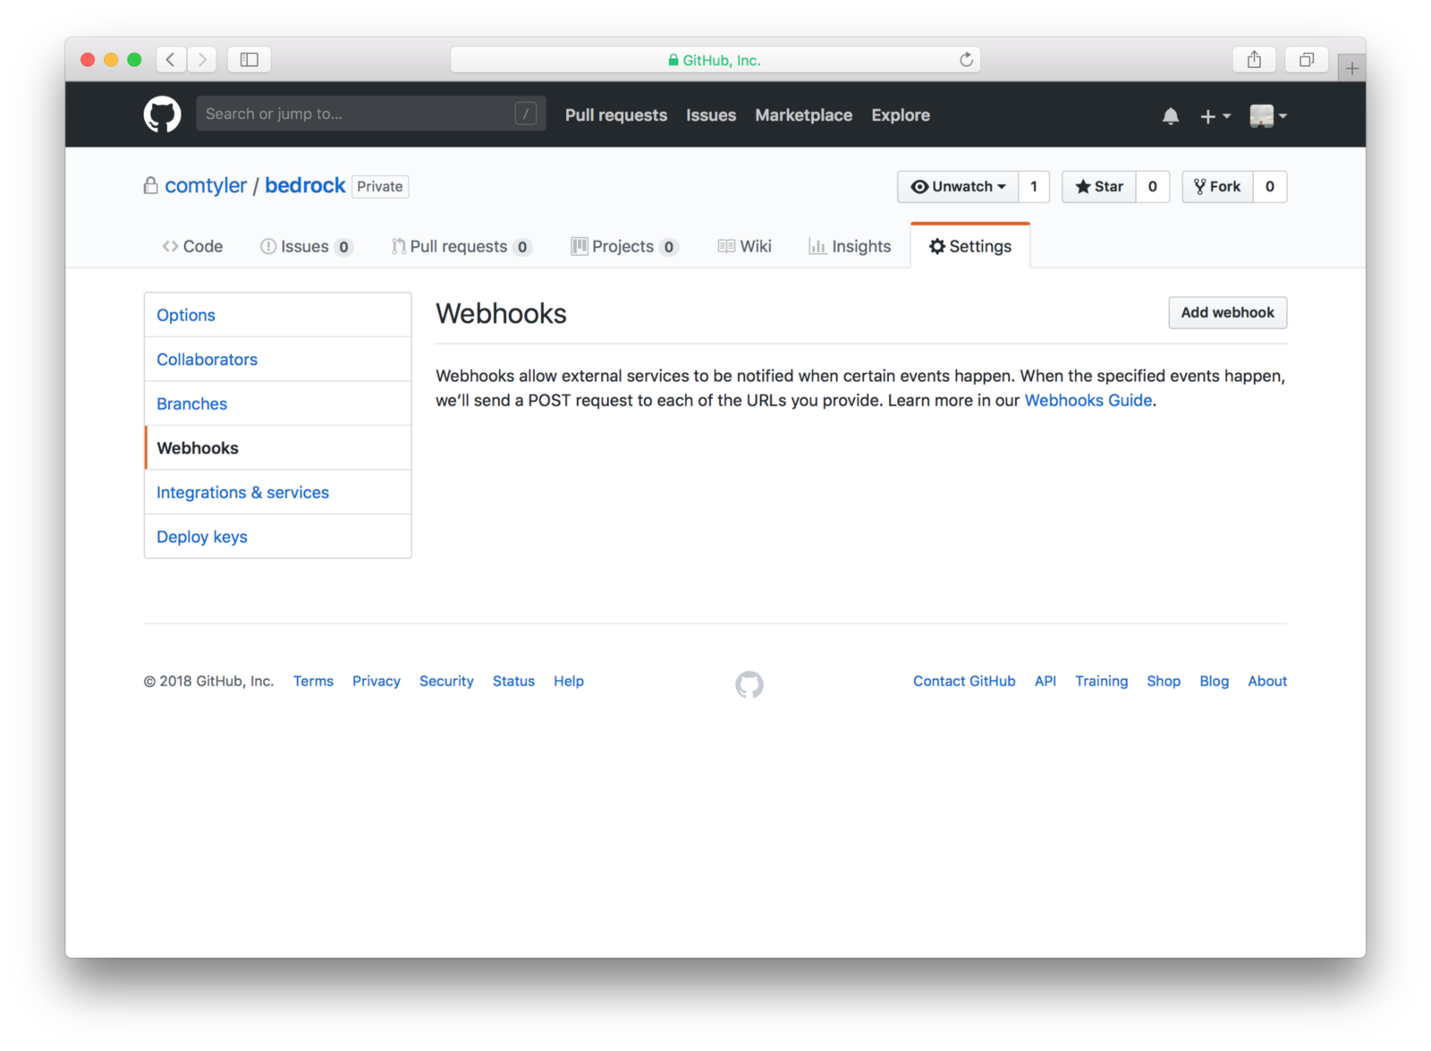Star the bedrock repository
Viewport: 1431px width, 1051px height.
coord(1099,187)
